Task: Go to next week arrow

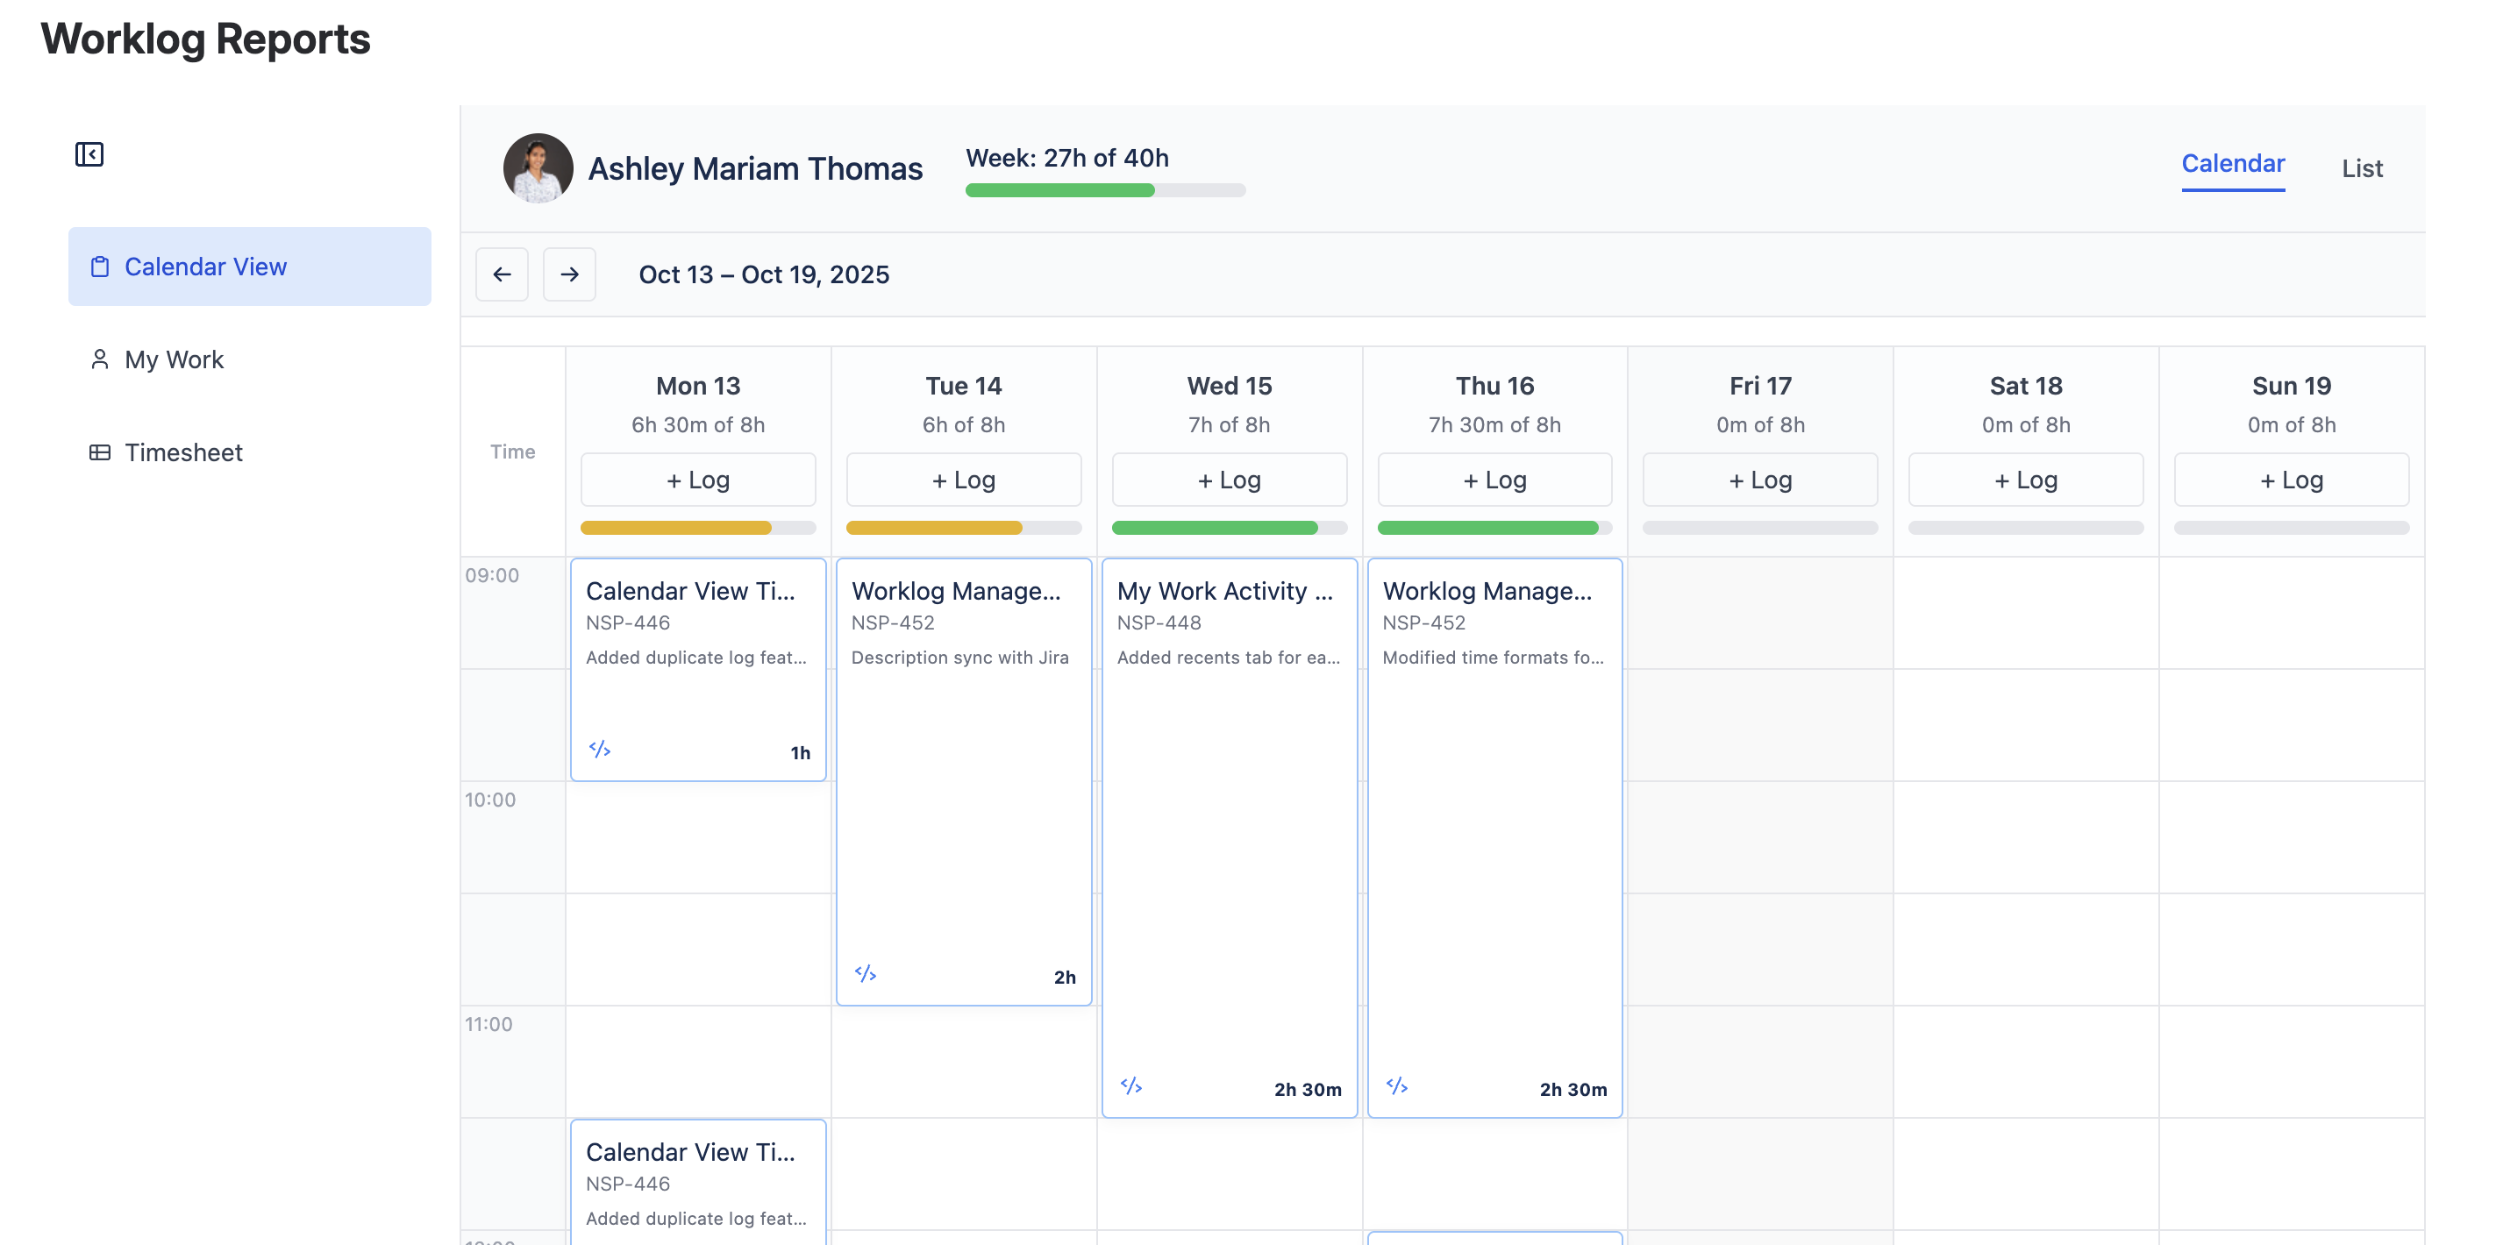Action: [569, 274]
